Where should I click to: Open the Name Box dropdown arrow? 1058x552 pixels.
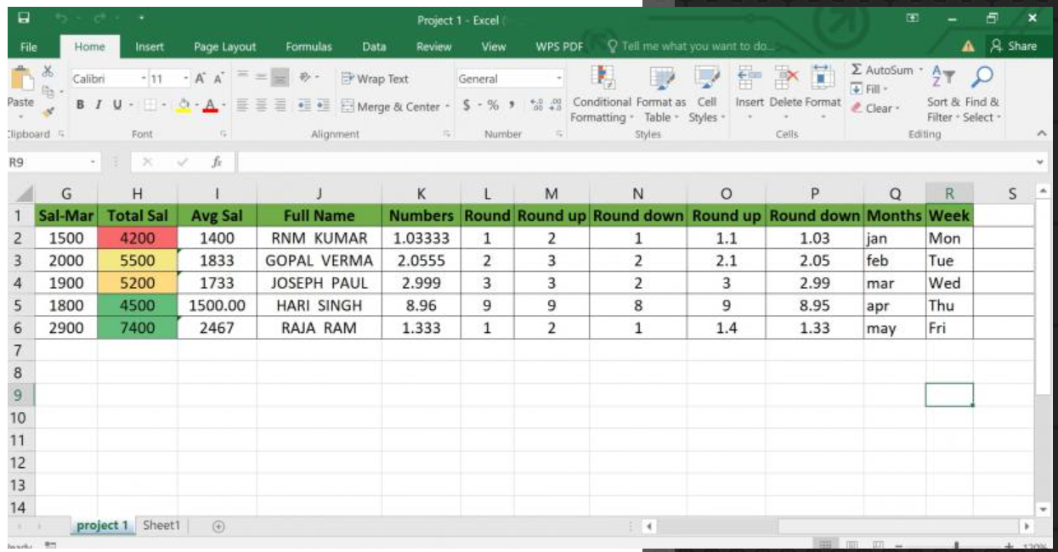coord(93,161)
